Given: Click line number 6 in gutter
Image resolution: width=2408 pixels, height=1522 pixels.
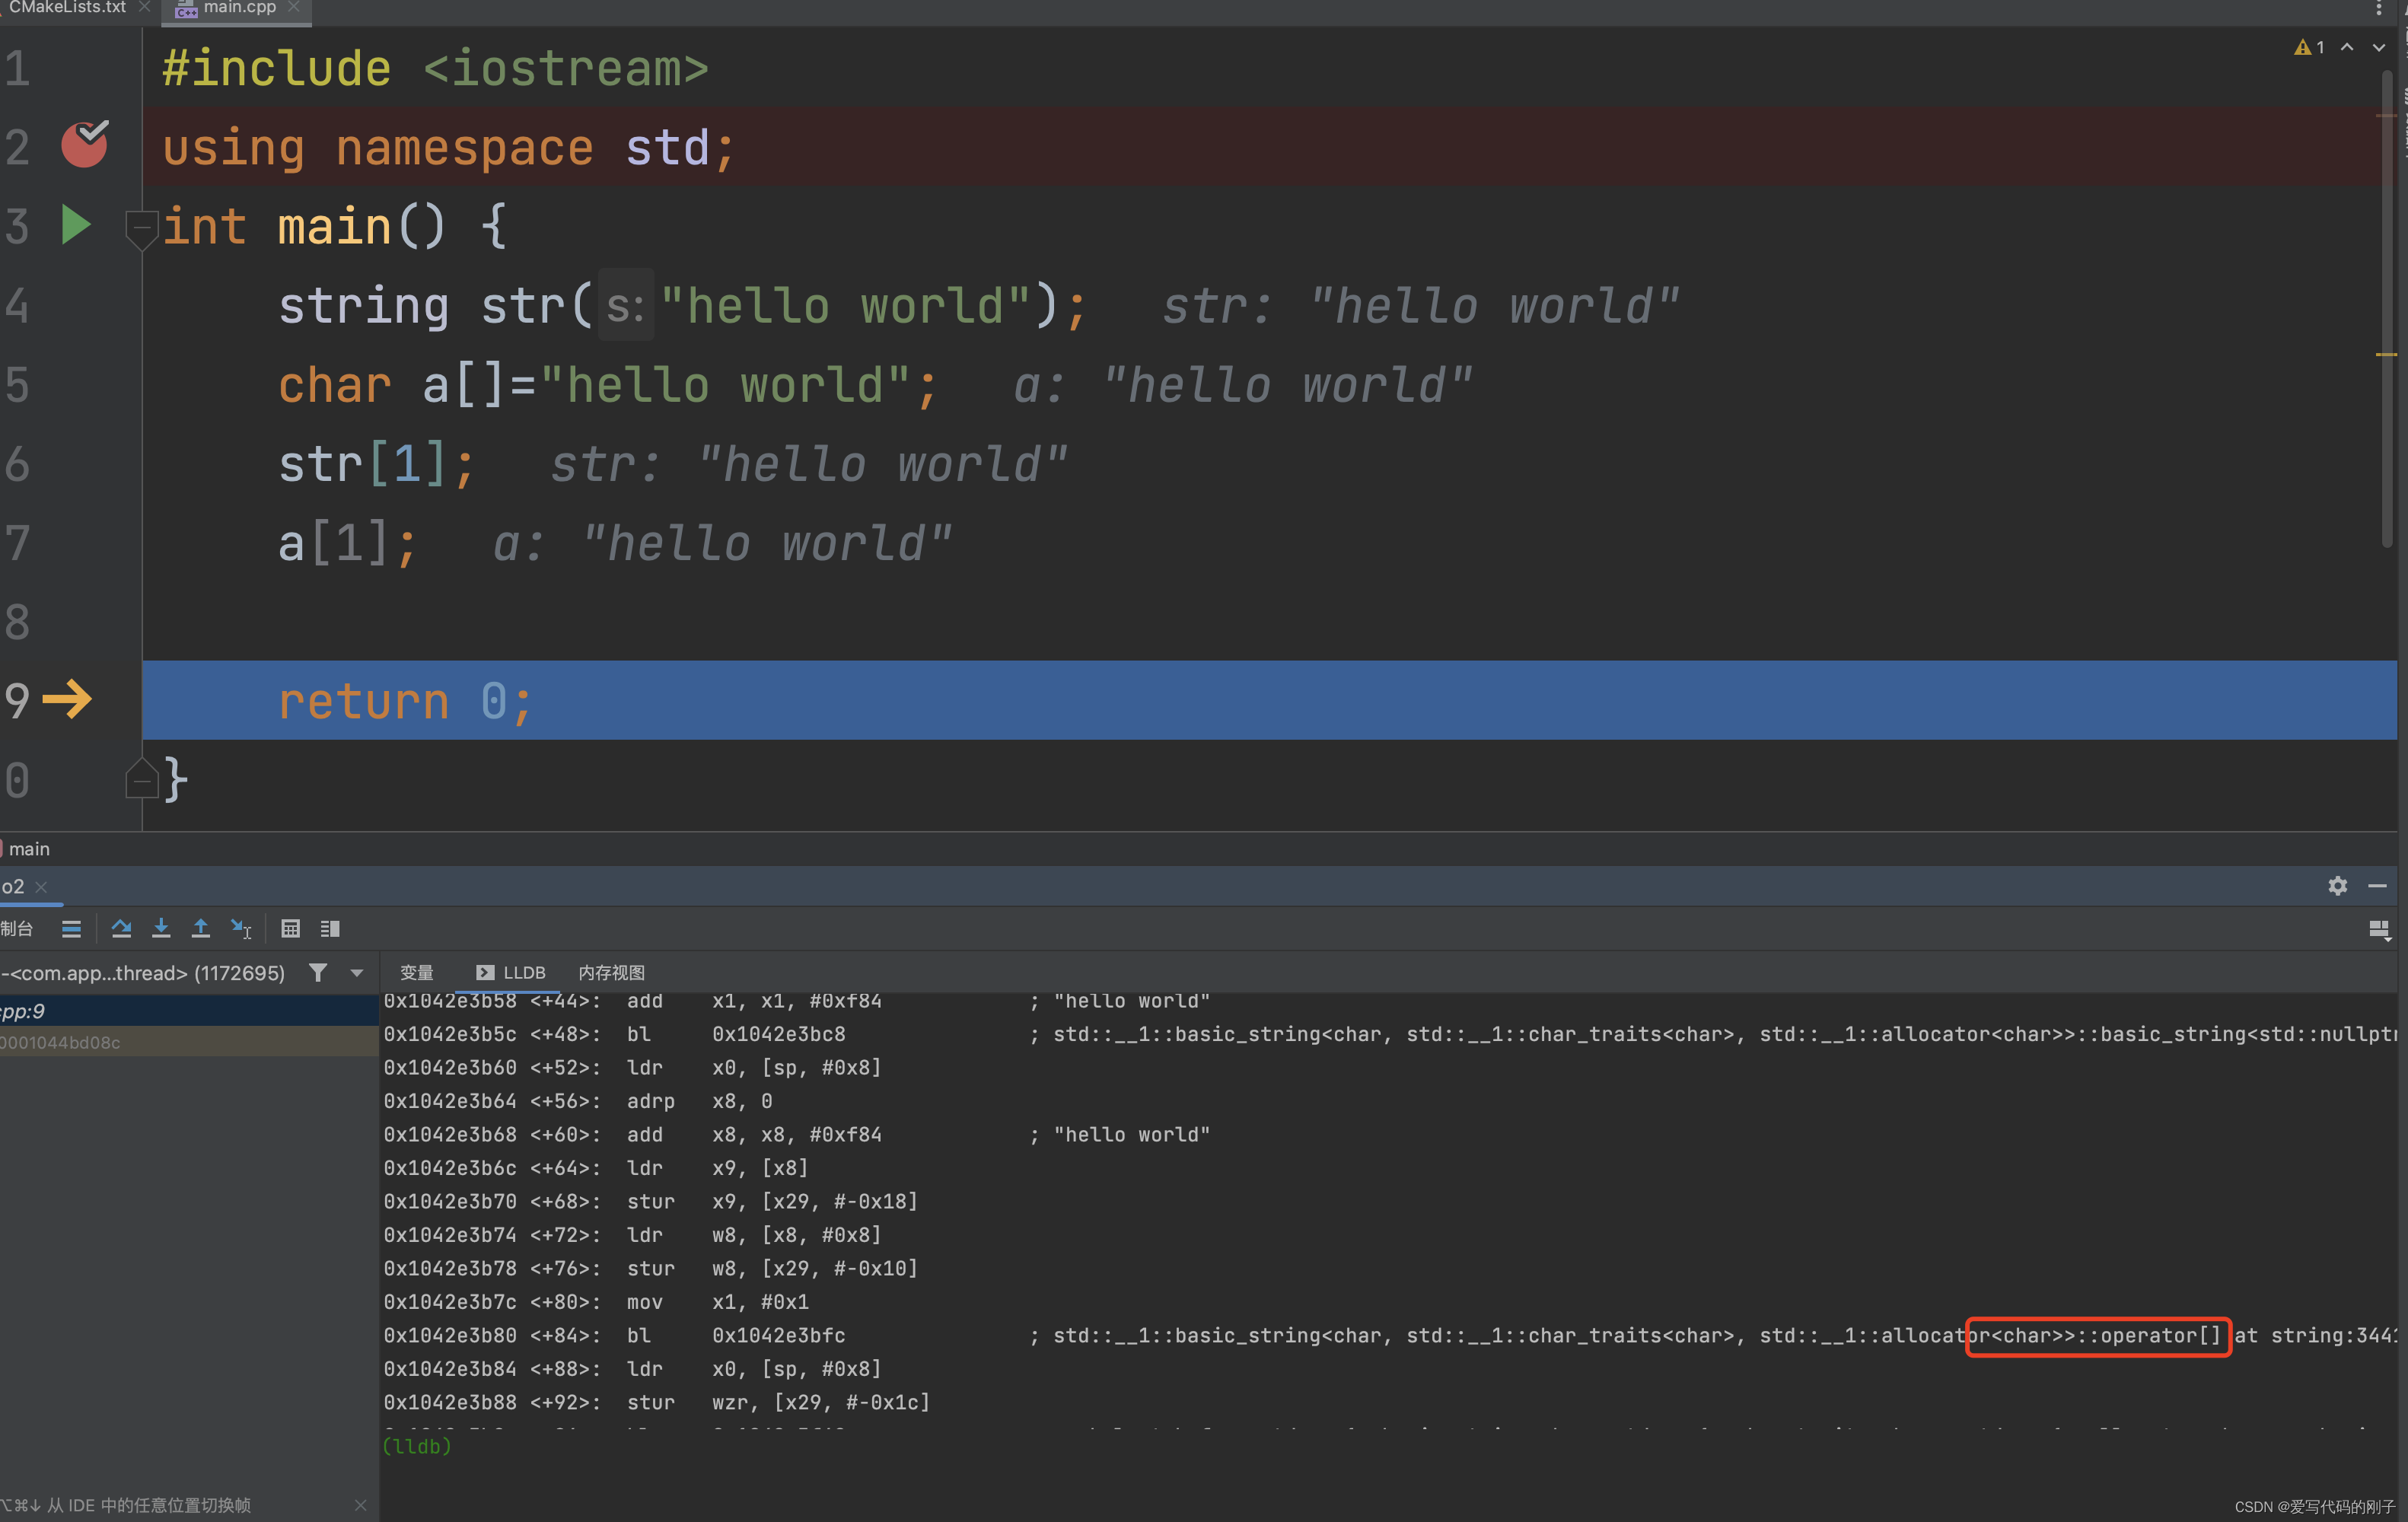Looking at the screenshot, I should (17, 465).
